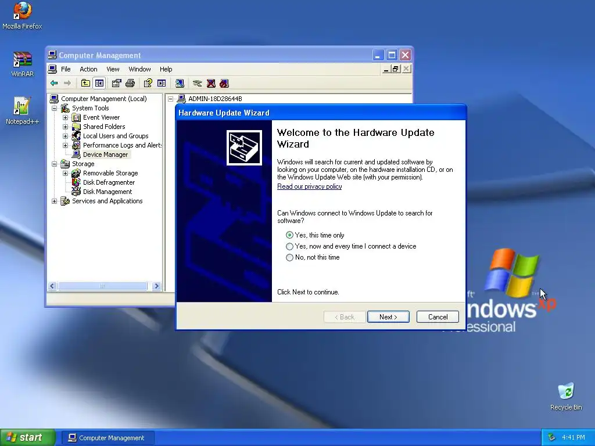This screenshot has width=595, height=446.
Task: Select 'Yes, now and every time I connect a device'
Action: (289, 246)
